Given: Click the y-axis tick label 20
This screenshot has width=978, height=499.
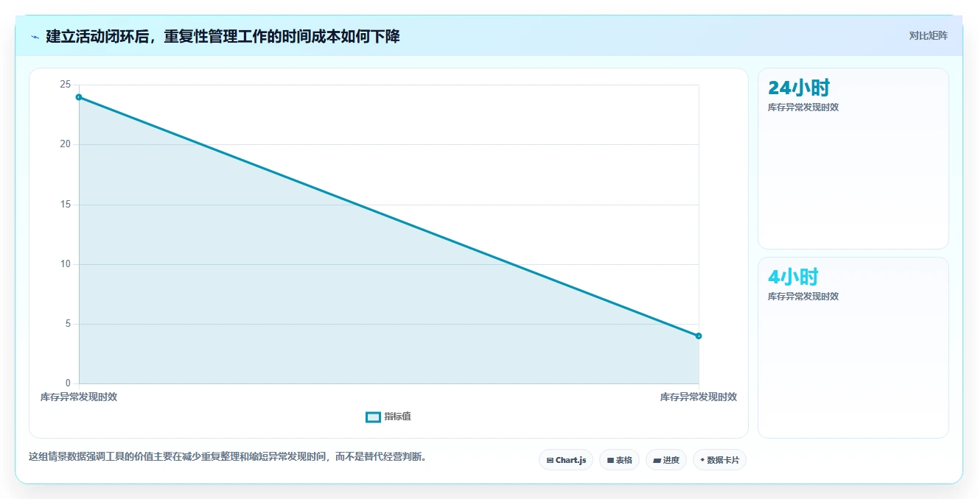Looking at the screenshot, I should click(x=66, y=144).
